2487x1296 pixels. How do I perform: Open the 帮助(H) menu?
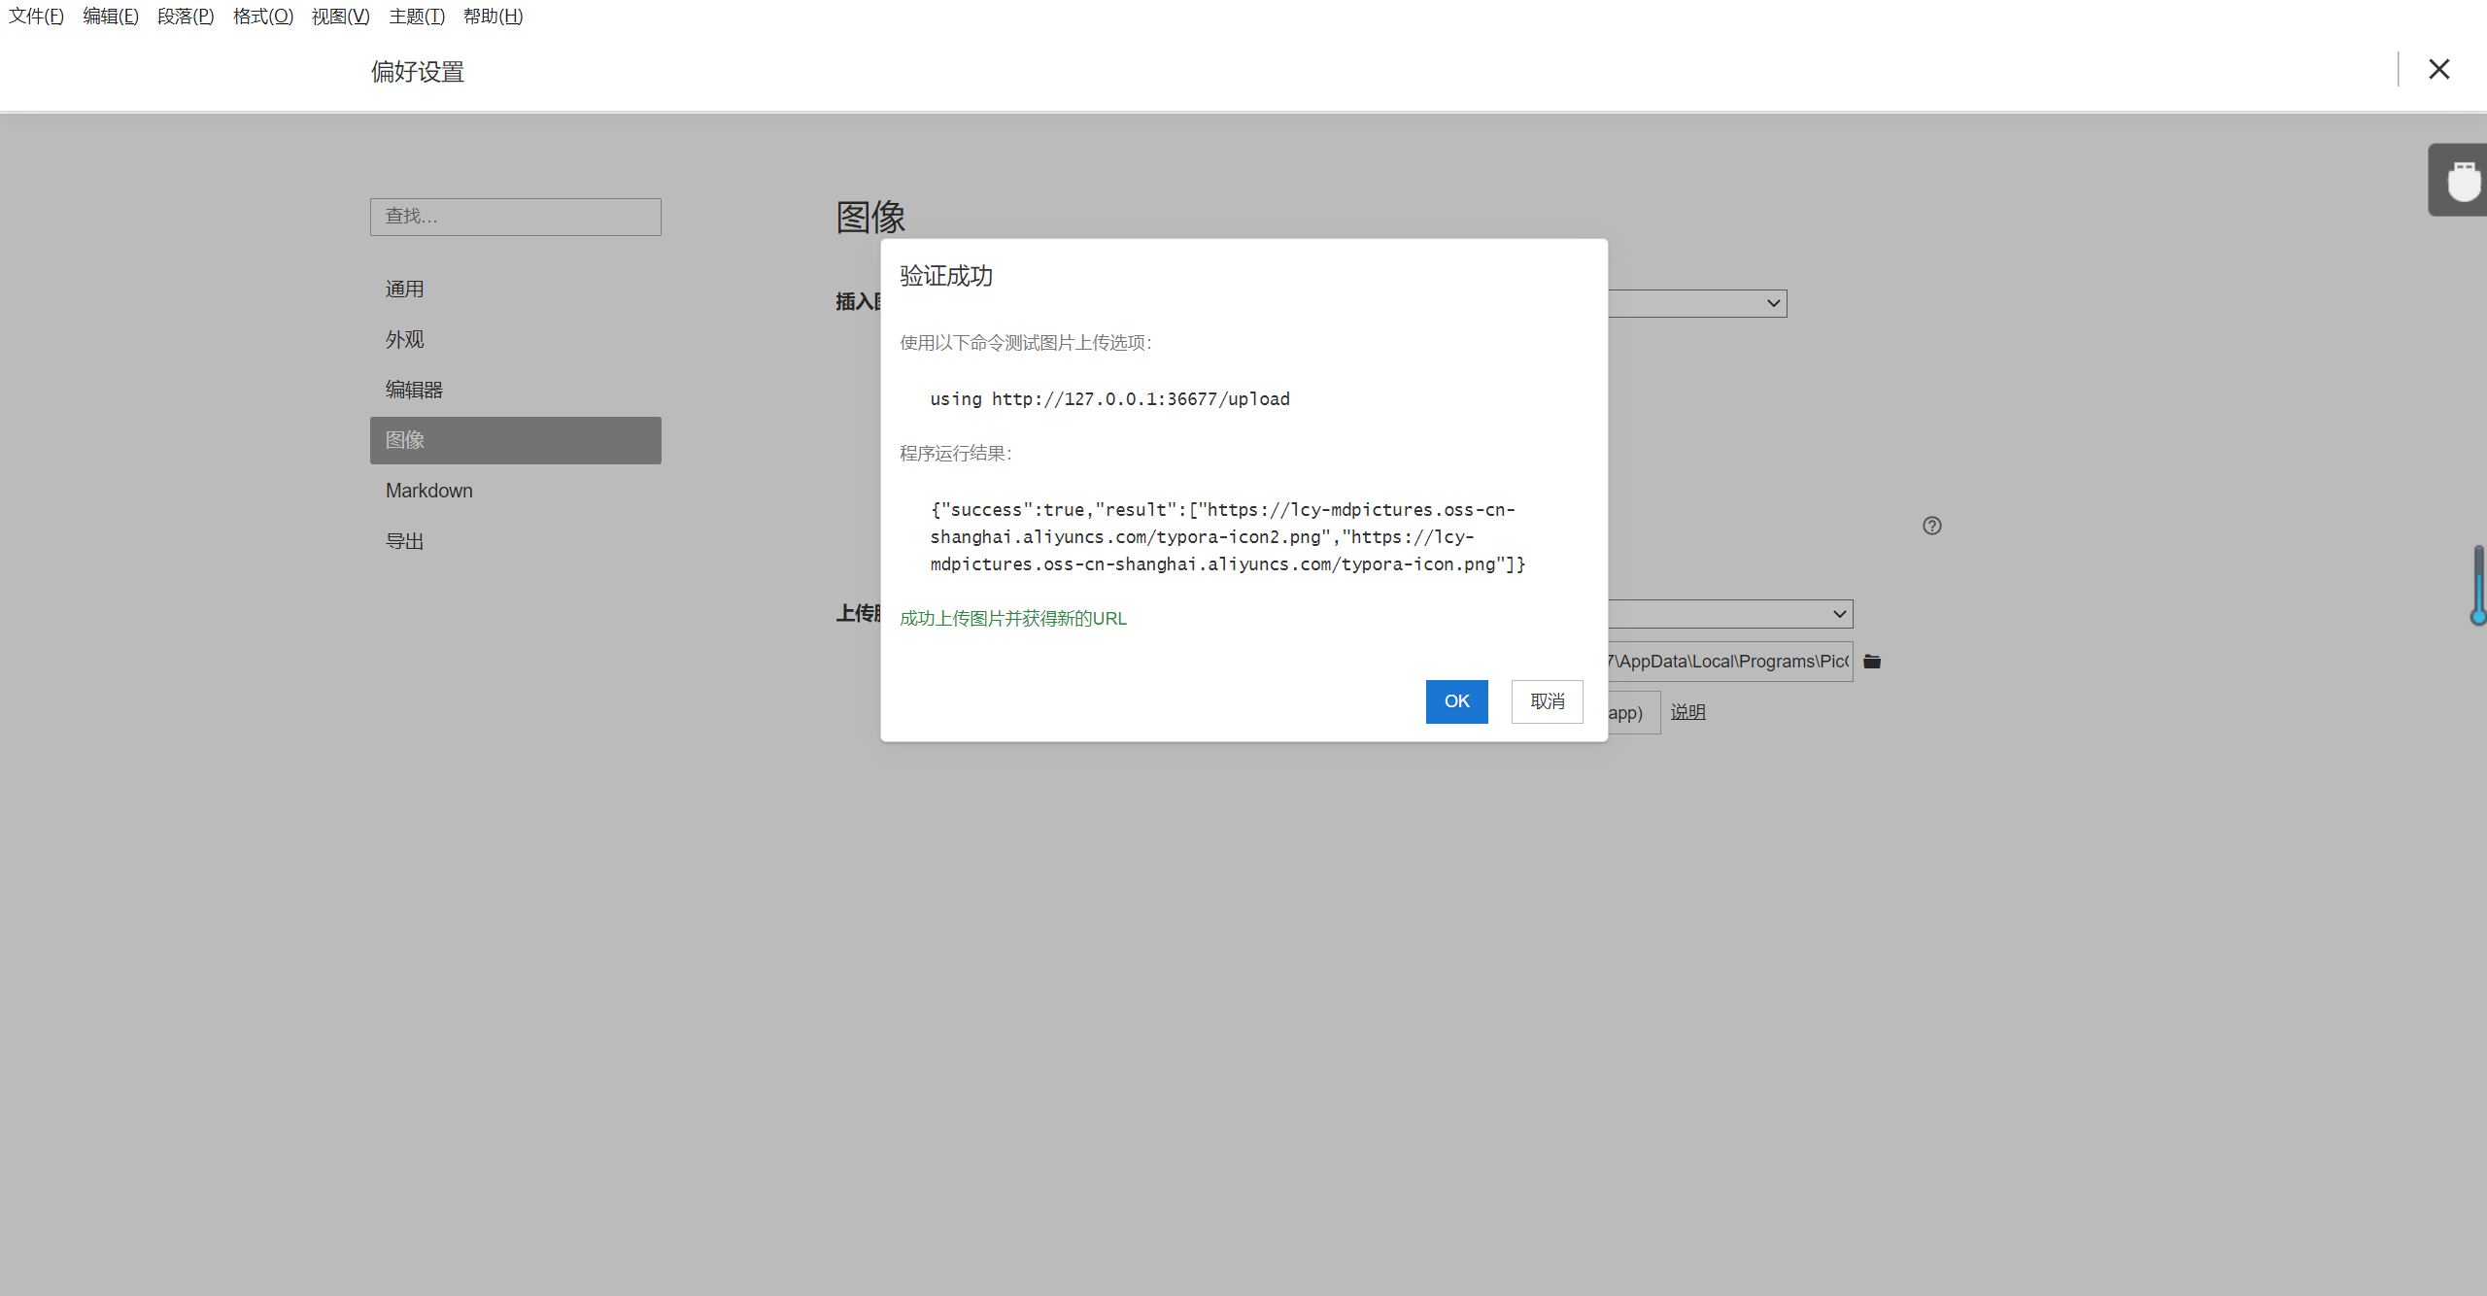(x=493, y=17)
